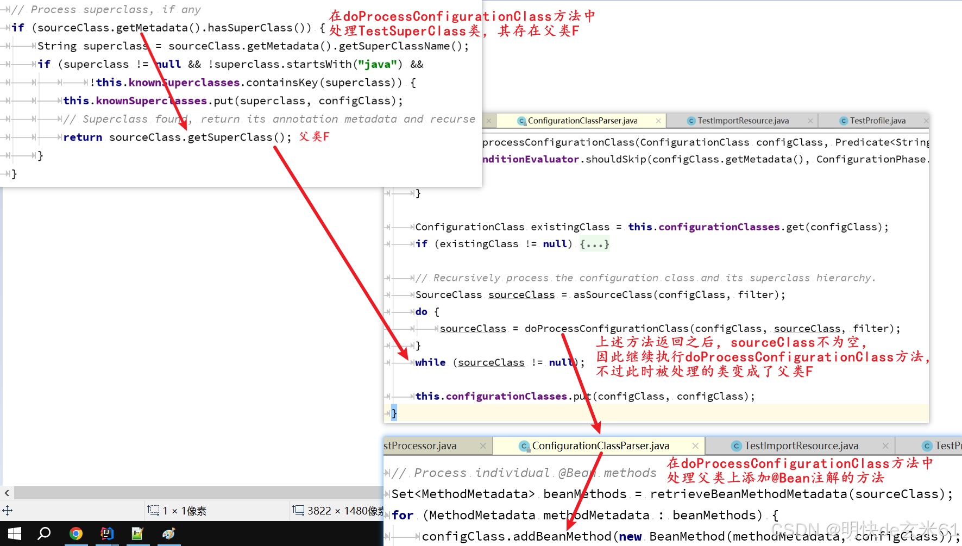Select upper TestImportResource.java tab
962x546 pixels.
tap(743, 121)
